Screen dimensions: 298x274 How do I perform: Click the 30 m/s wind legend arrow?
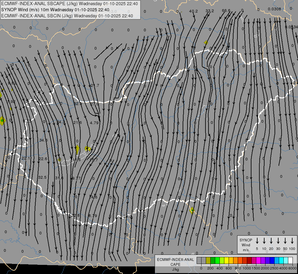pos(278,241)
